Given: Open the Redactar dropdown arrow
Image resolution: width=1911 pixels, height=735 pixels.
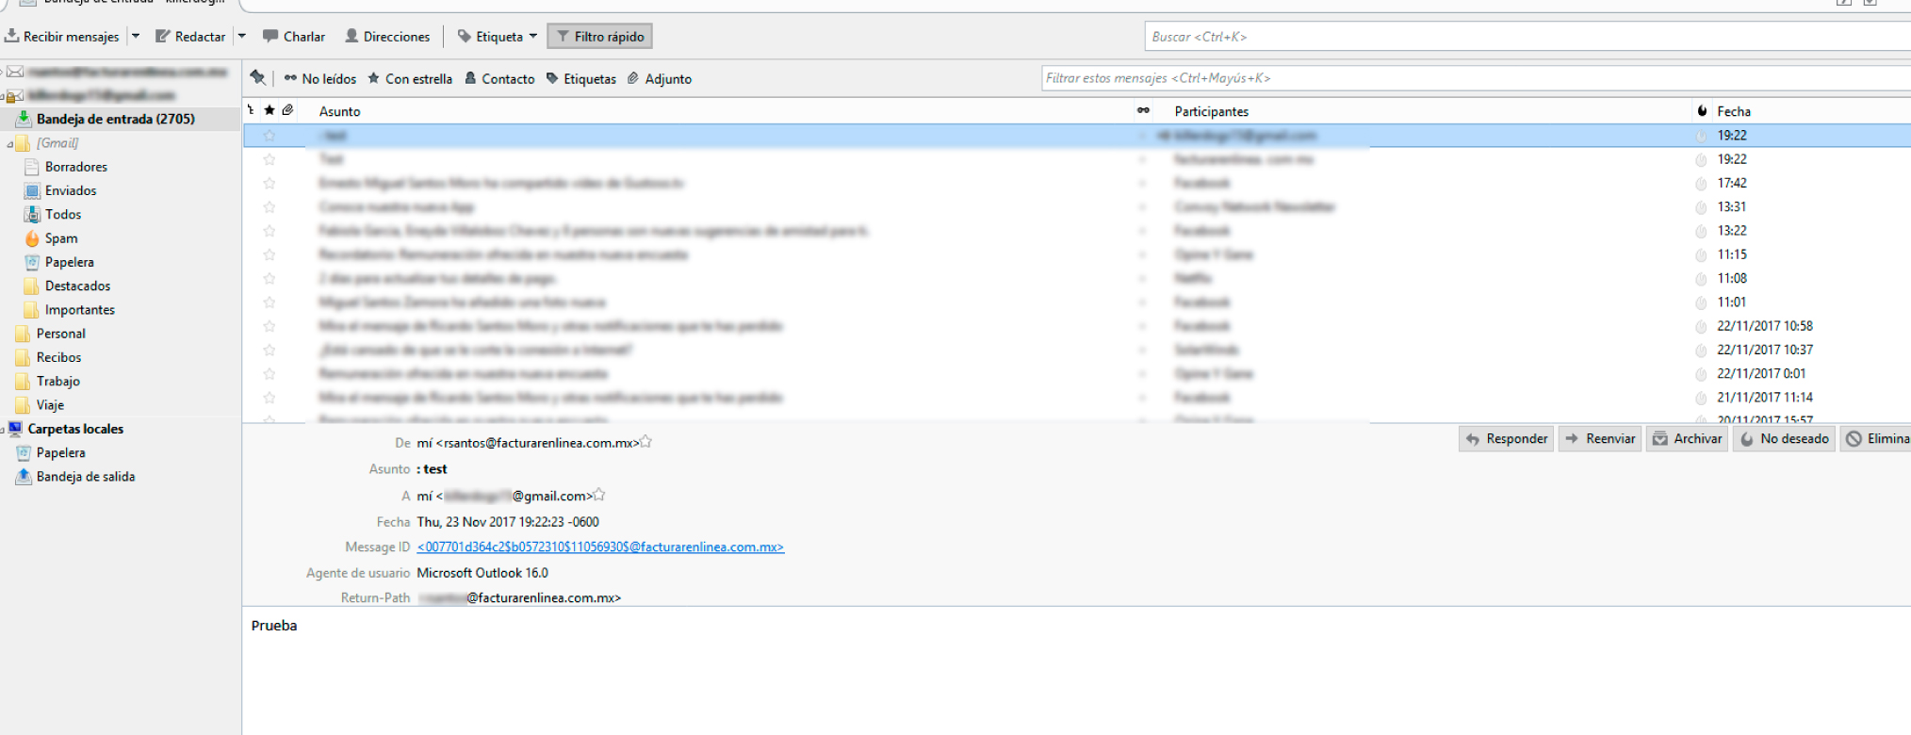Looking at the screenshot, I should (x=242, y=36).
